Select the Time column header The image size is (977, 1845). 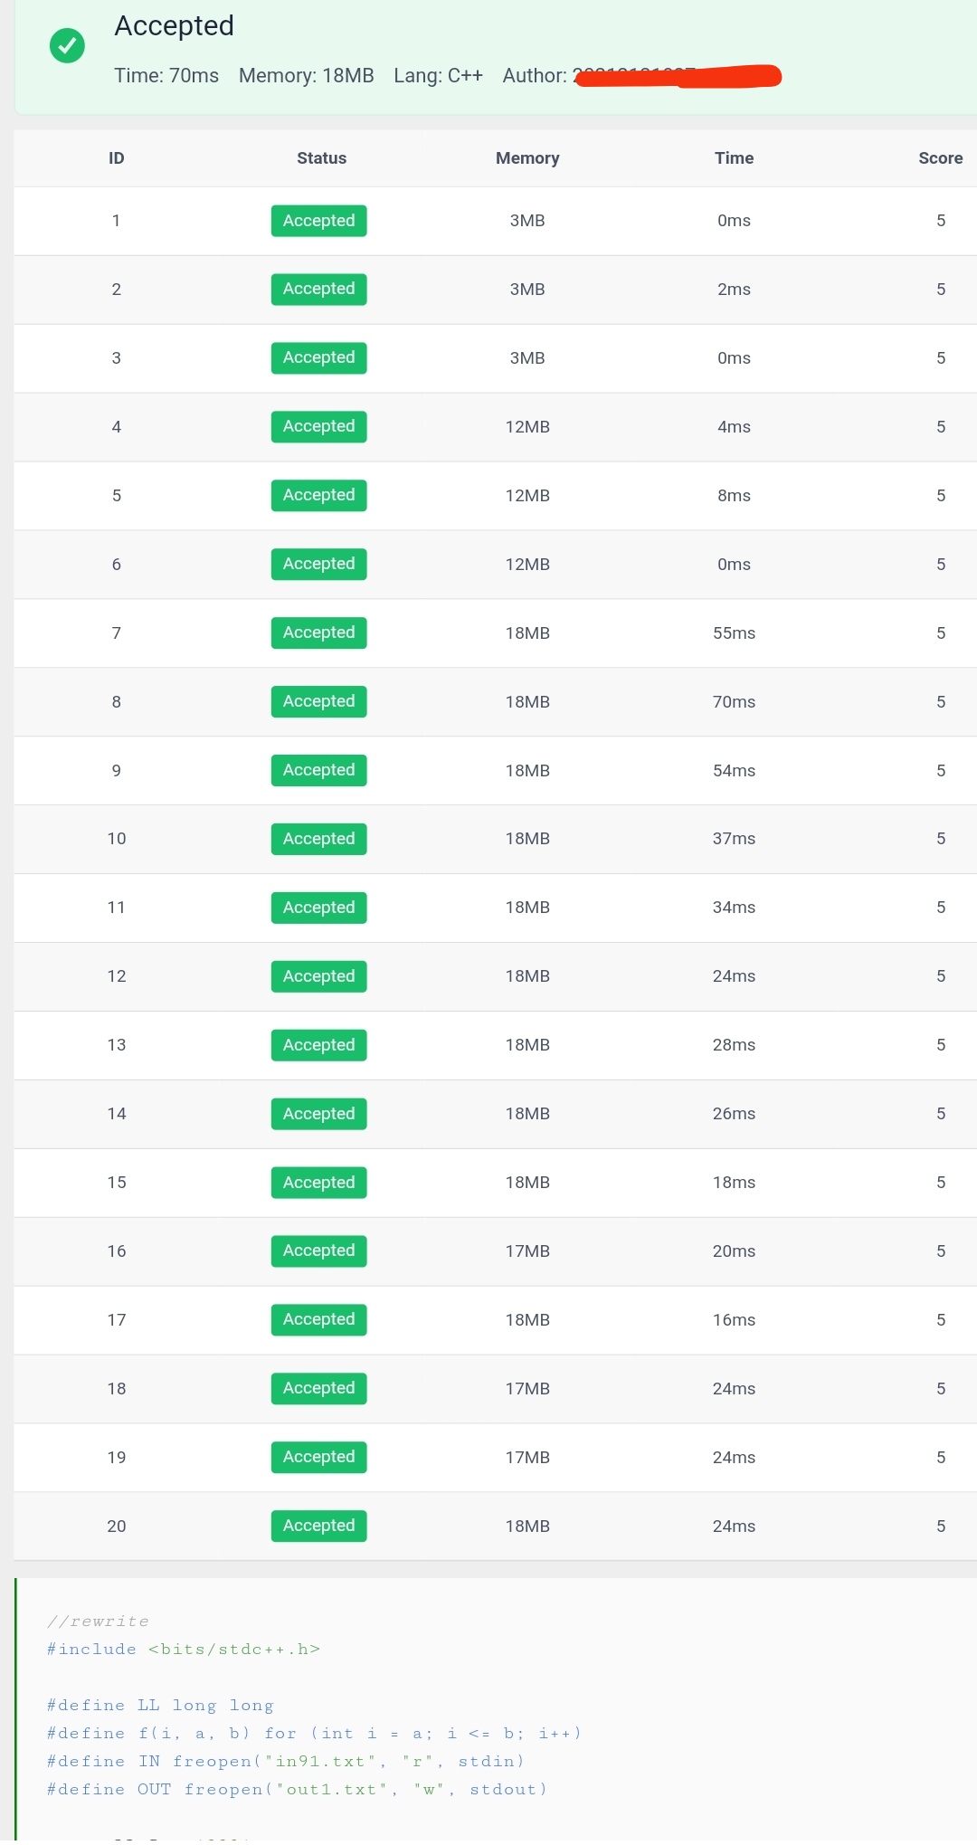point(734,158)
